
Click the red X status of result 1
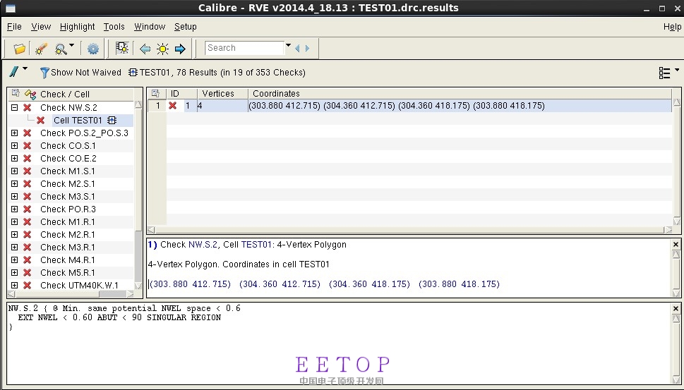(172, 106)
